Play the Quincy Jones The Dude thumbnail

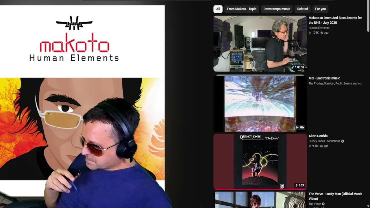tap(260, 161)
